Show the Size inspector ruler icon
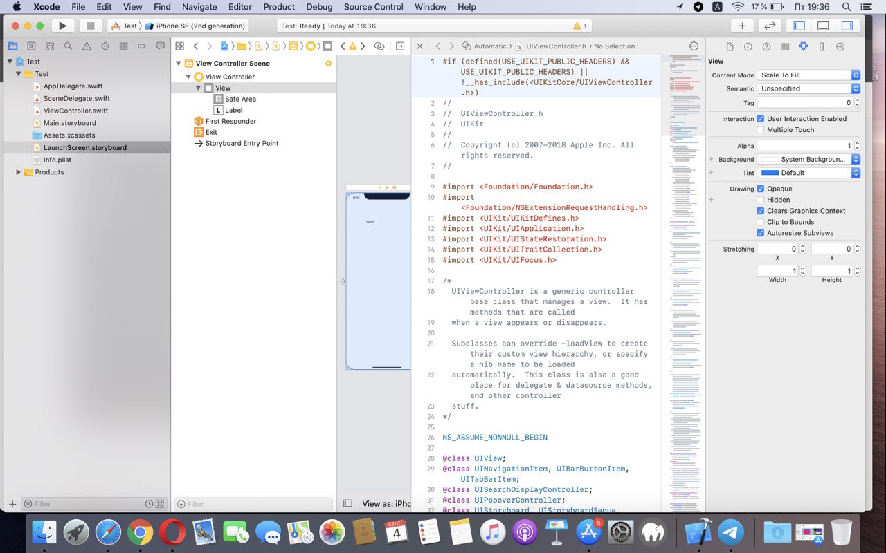 [x=822, y=46]
